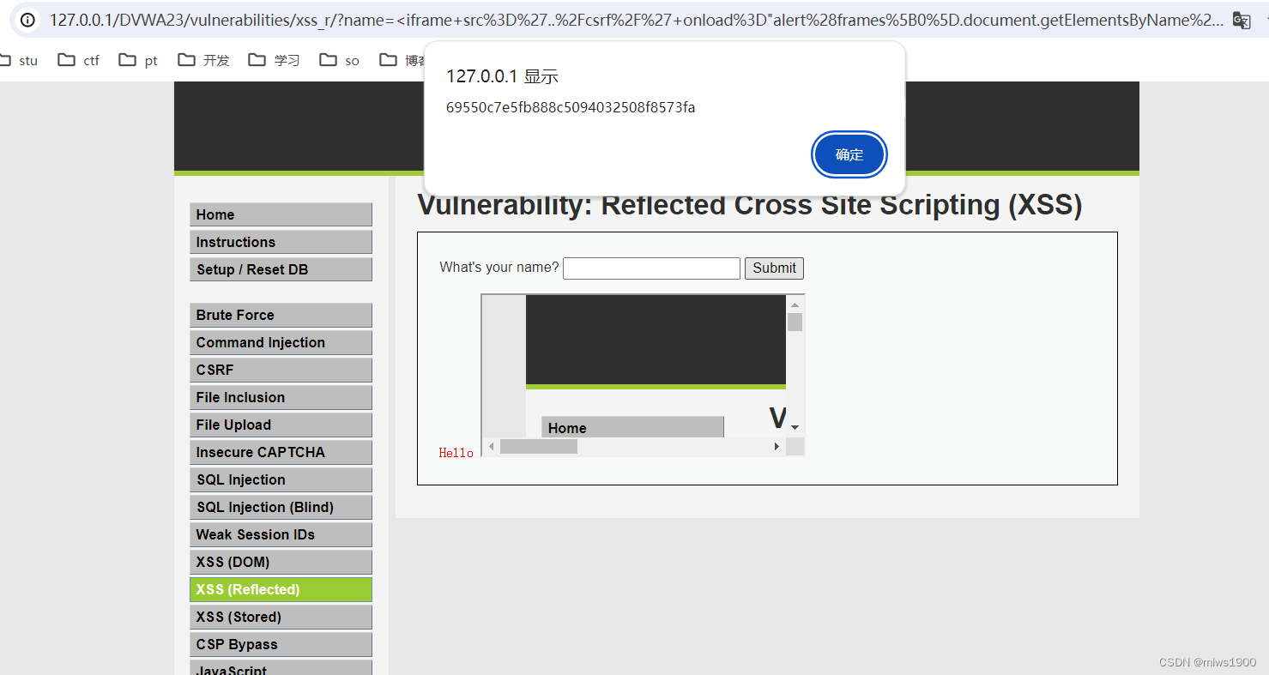Screen dimensions: 1269x675
Task: Click iframe vertical scrollbar down arrow
Action: click(795, 428)
